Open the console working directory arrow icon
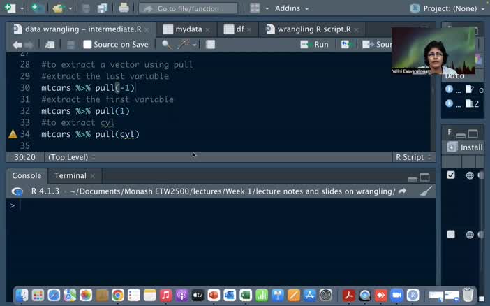The height and width of the screenshot is (306, 490). (x=402, y=191)
